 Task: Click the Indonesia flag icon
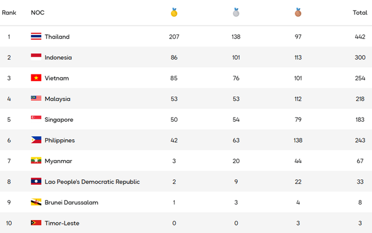coord(36,57)
